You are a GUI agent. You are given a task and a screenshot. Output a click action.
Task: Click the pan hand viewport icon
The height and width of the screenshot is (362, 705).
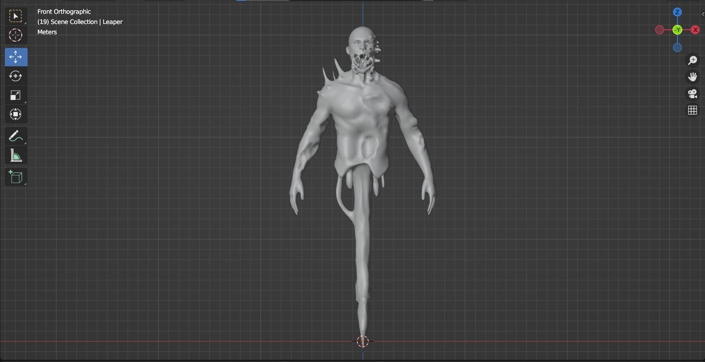[x=693, y=77]
